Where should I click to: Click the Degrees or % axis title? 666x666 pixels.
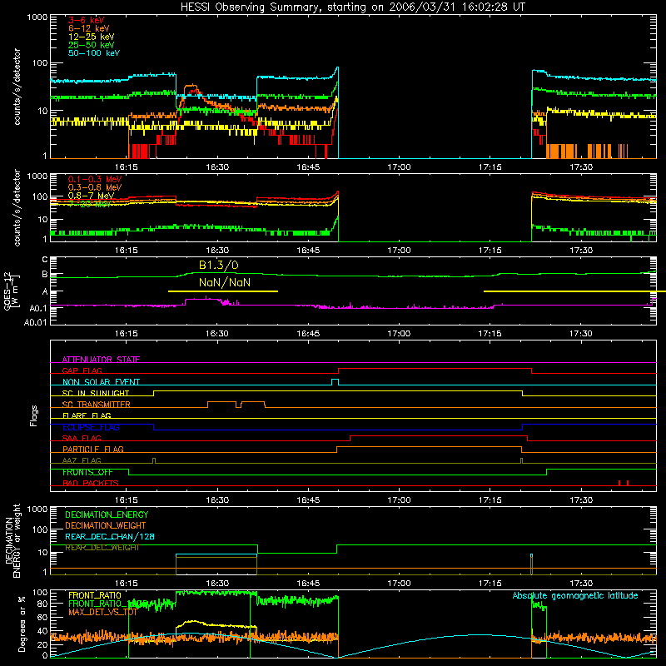(x=22, y=624)
